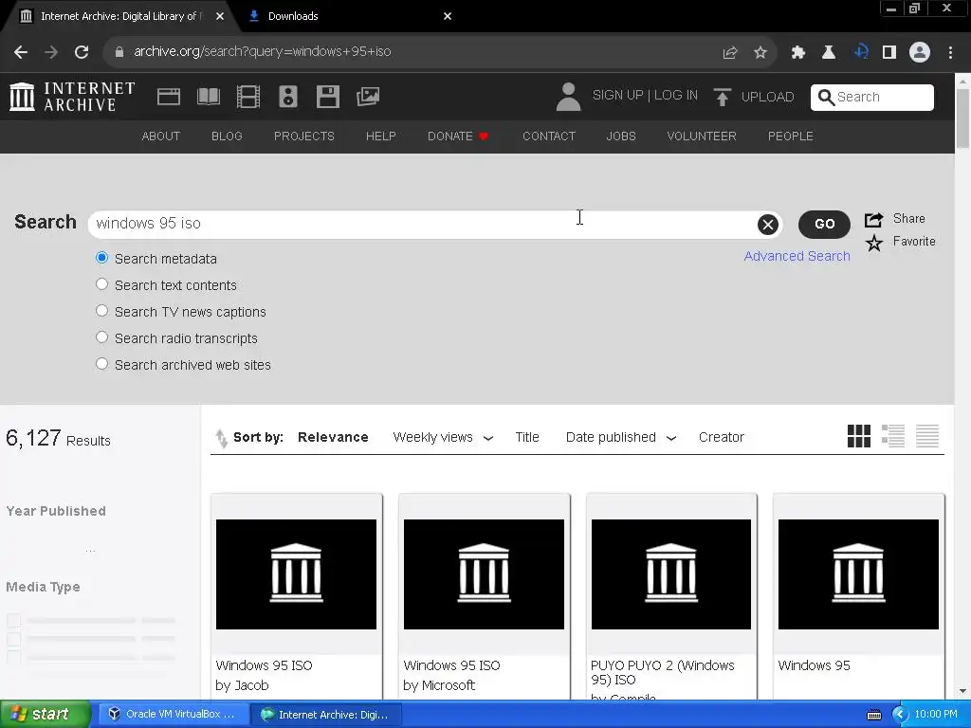The width and height of the screenshot is (971, 728).
Task: Select Search radio transcripts option
Action: 102,337
